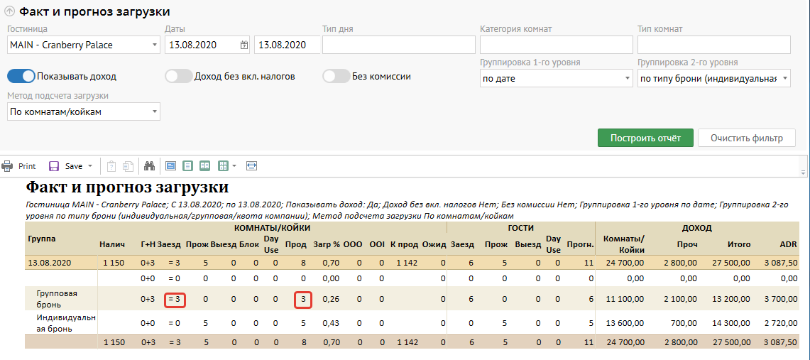Open the binoculars Find tool

tap(150, 166)
